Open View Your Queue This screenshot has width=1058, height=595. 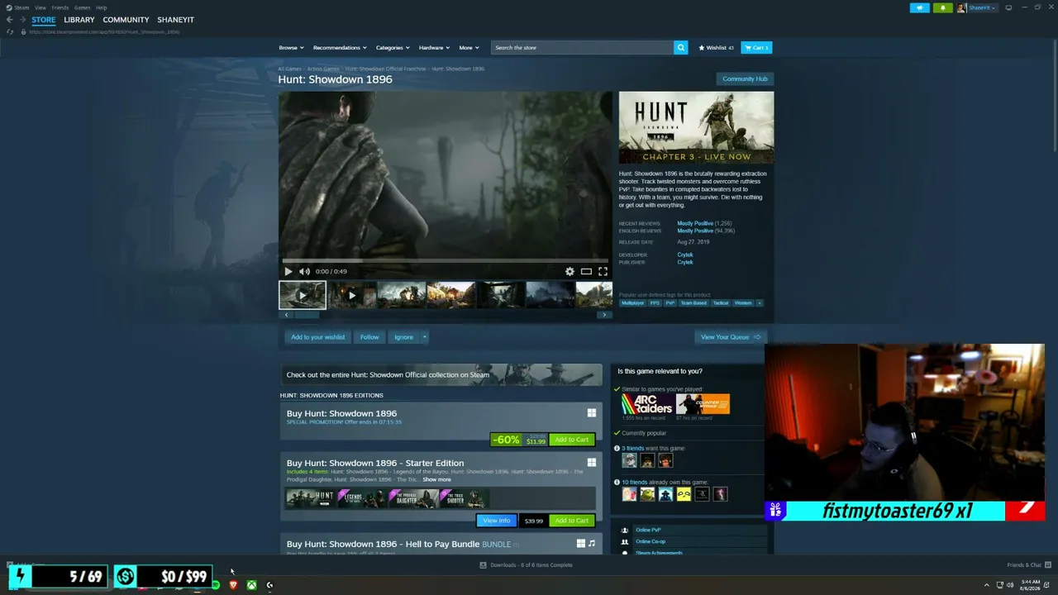pos(731,337)
